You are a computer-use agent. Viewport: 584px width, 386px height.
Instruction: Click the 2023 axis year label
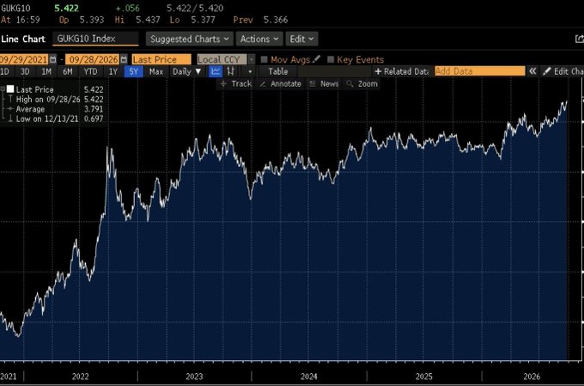[x=194, y=377]
